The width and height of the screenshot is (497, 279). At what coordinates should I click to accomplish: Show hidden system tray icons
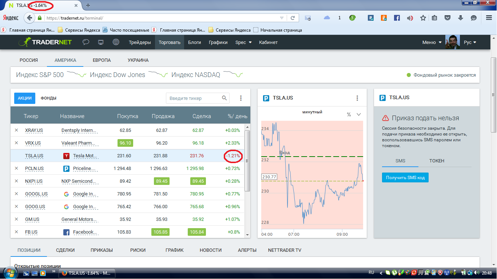[x=381, y=272]
